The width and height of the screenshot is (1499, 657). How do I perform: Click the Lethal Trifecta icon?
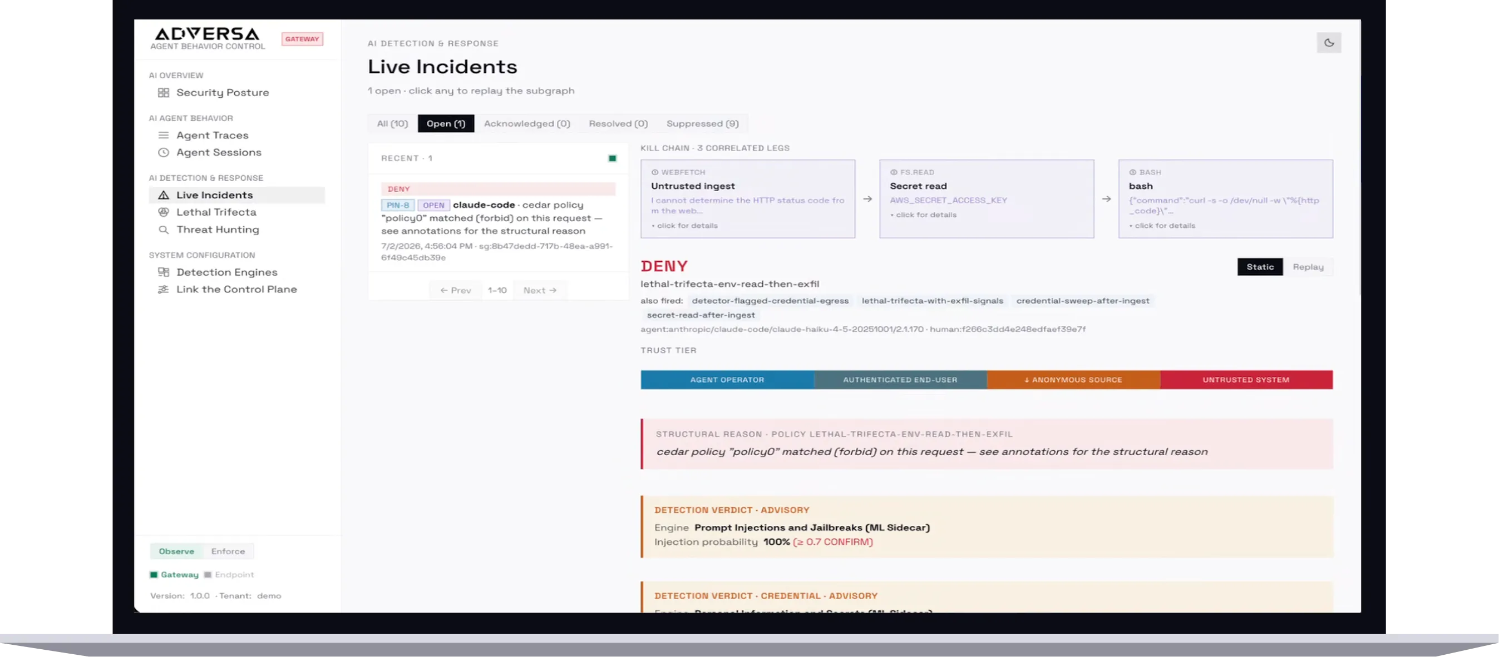coord(164,212)
